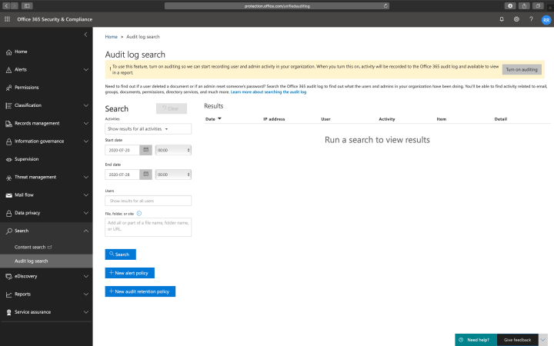
Task: Open the RR account profile avatar
Action: pyautogui.click(x=546, y=18)
